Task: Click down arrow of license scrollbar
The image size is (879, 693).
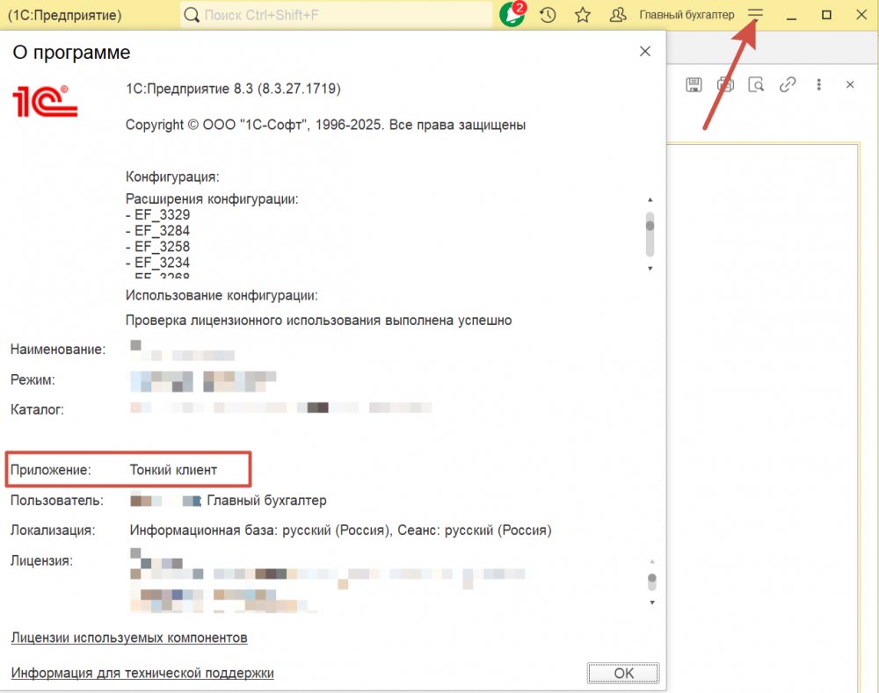Action: [652, 603]
